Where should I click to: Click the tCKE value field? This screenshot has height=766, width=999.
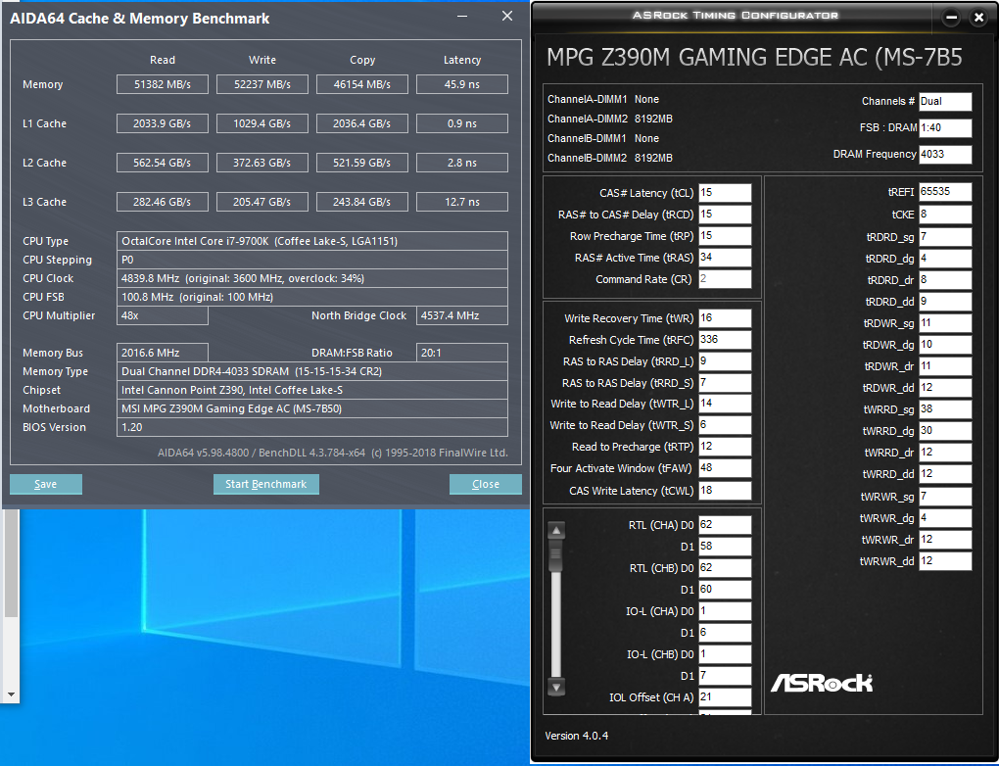pos(945,215)
